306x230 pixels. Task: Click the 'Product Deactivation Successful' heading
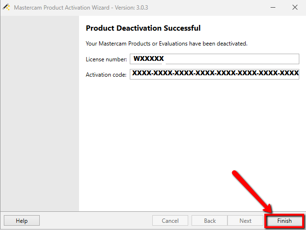[x=143, y=28]
